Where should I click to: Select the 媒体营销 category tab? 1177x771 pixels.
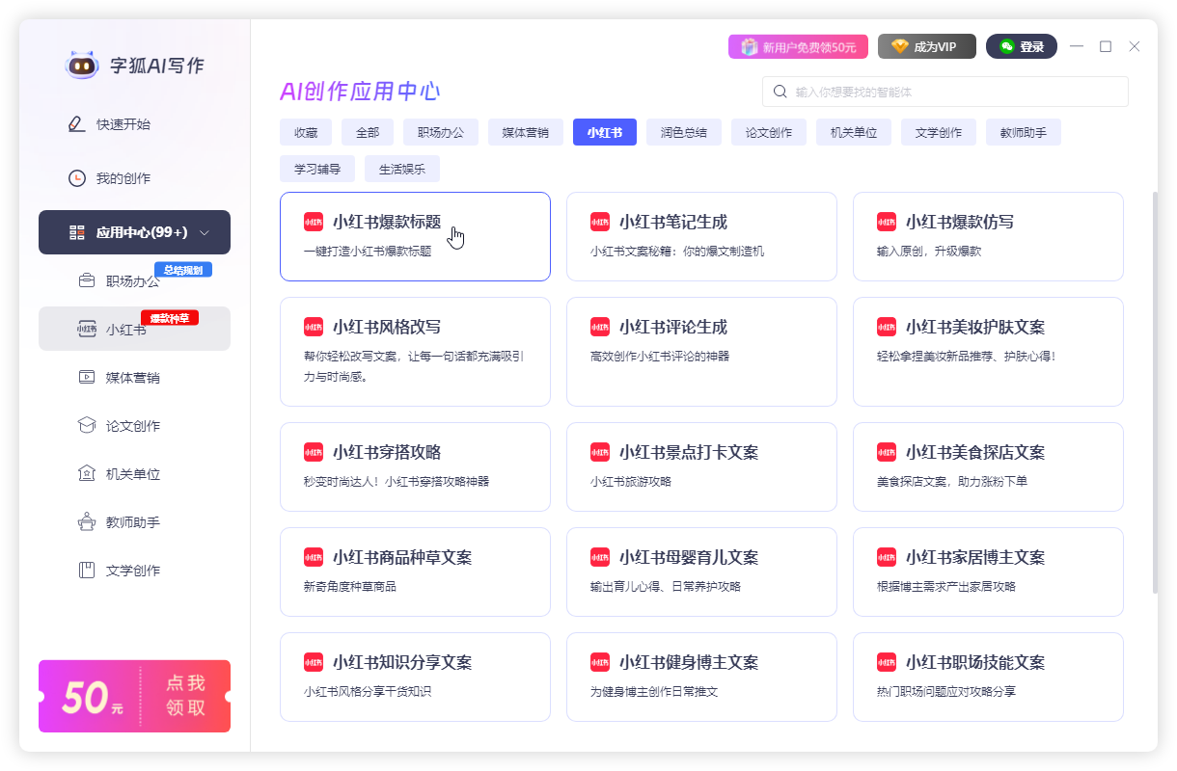coord(526,132)
